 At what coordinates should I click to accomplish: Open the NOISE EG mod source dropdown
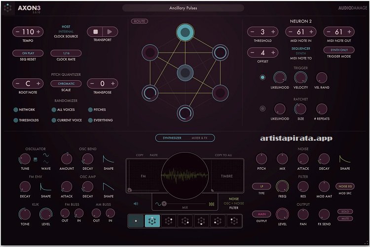coord(345,186)
